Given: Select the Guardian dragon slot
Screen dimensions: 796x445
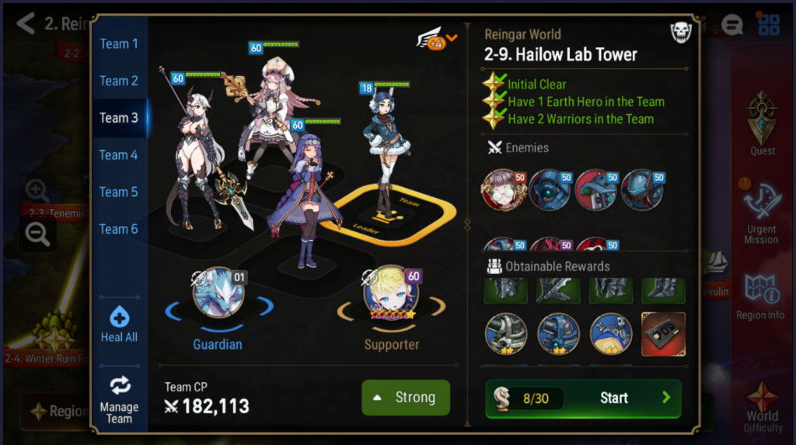Looking at the screenshot, I should (x=218, y=294).
